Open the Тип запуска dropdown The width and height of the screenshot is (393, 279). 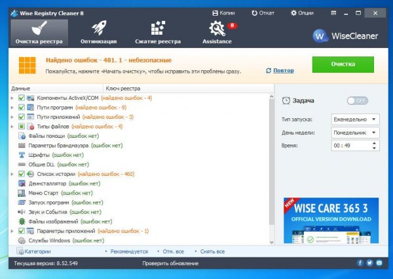point(355,119)
